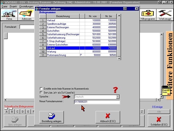The image size is (174, 131).
Task: Click the Bezeichnung column header
Action: (63, 16)
